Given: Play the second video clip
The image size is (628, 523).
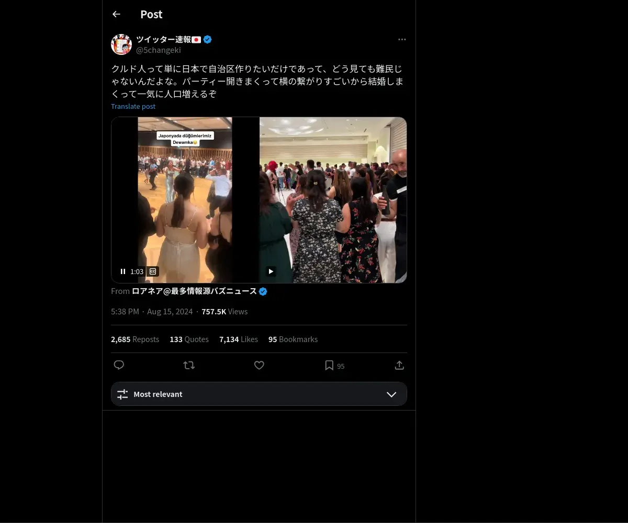Looking at the screenshot, I should 271,271.
